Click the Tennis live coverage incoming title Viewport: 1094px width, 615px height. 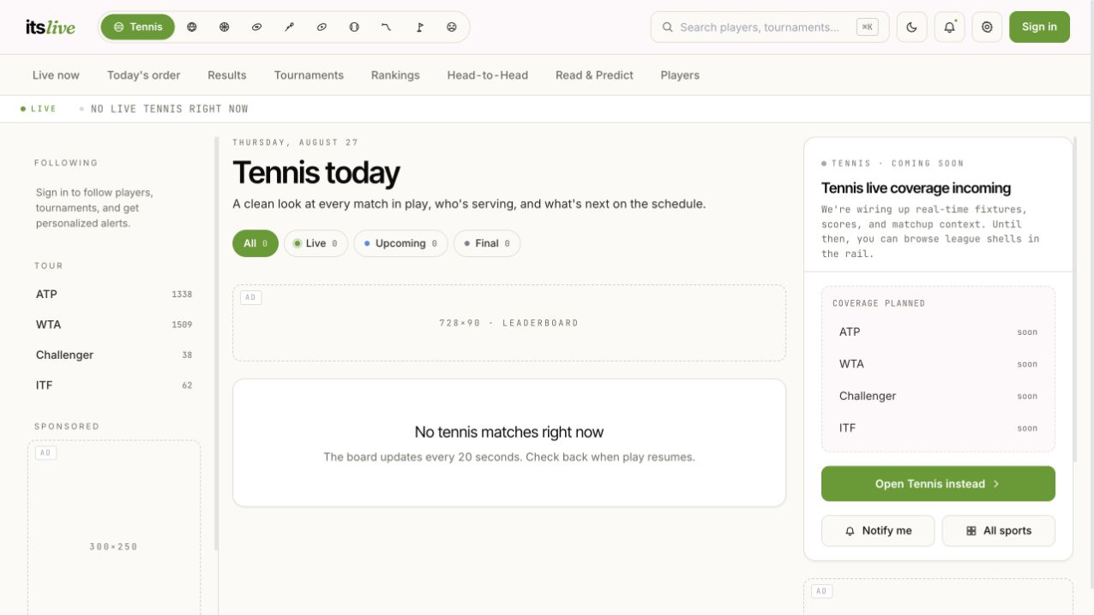[x=916, y=188]
